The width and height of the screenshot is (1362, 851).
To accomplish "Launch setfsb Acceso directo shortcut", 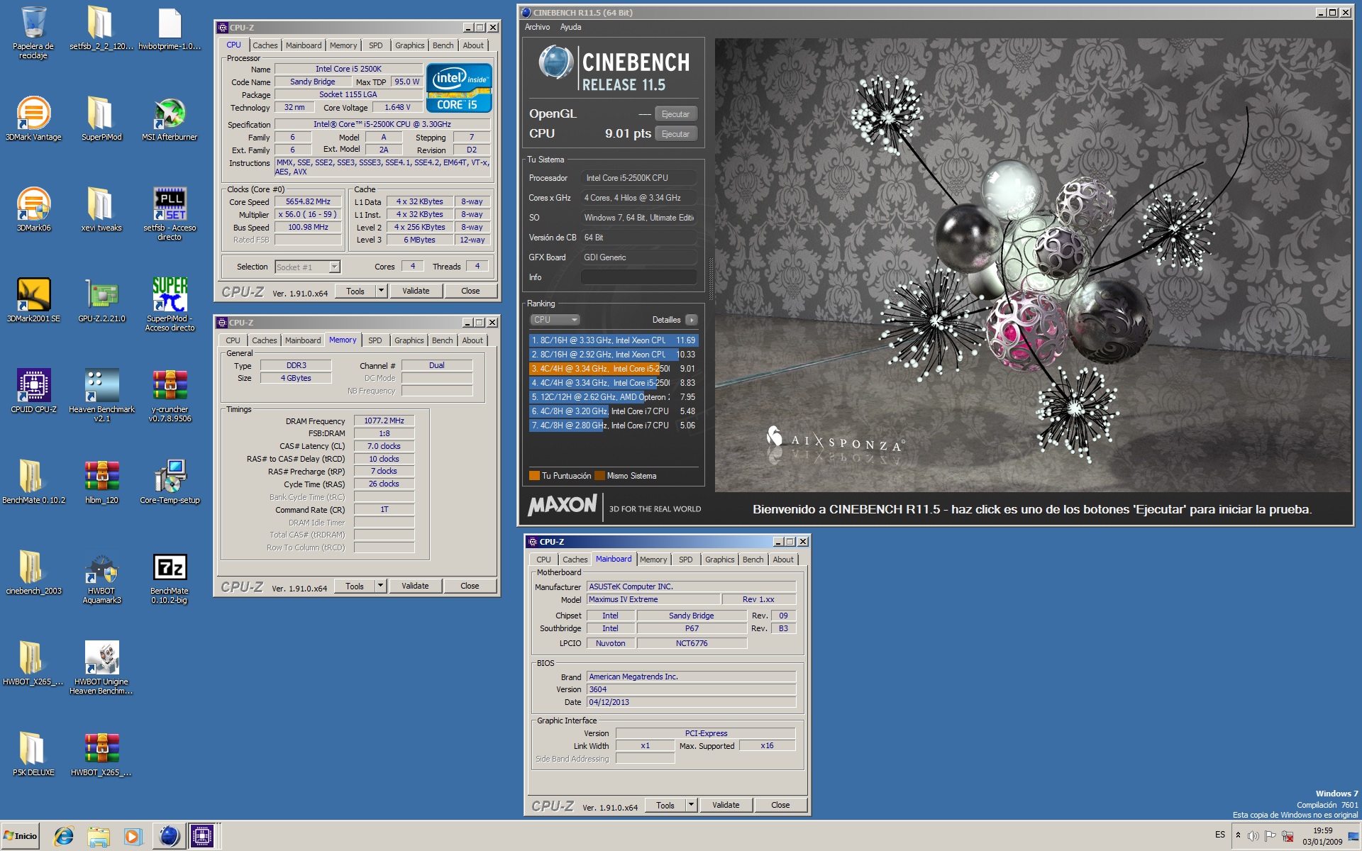I will (170, 213).
